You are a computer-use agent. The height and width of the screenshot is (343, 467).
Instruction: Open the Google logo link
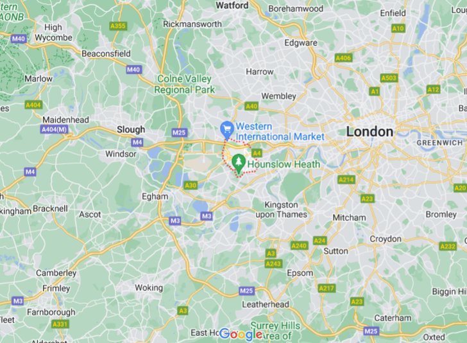(x=241, y=335)
